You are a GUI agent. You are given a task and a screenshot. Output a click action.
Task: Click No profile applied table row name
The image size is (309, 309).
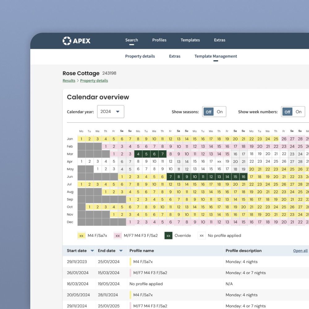pos(146,284)
